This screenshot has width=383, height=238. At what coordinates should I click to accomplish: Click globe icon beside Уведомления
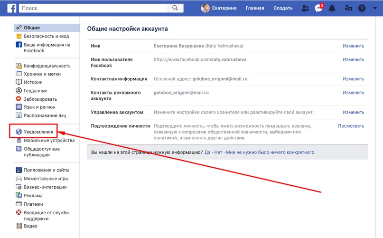click(x=19, y=132)
